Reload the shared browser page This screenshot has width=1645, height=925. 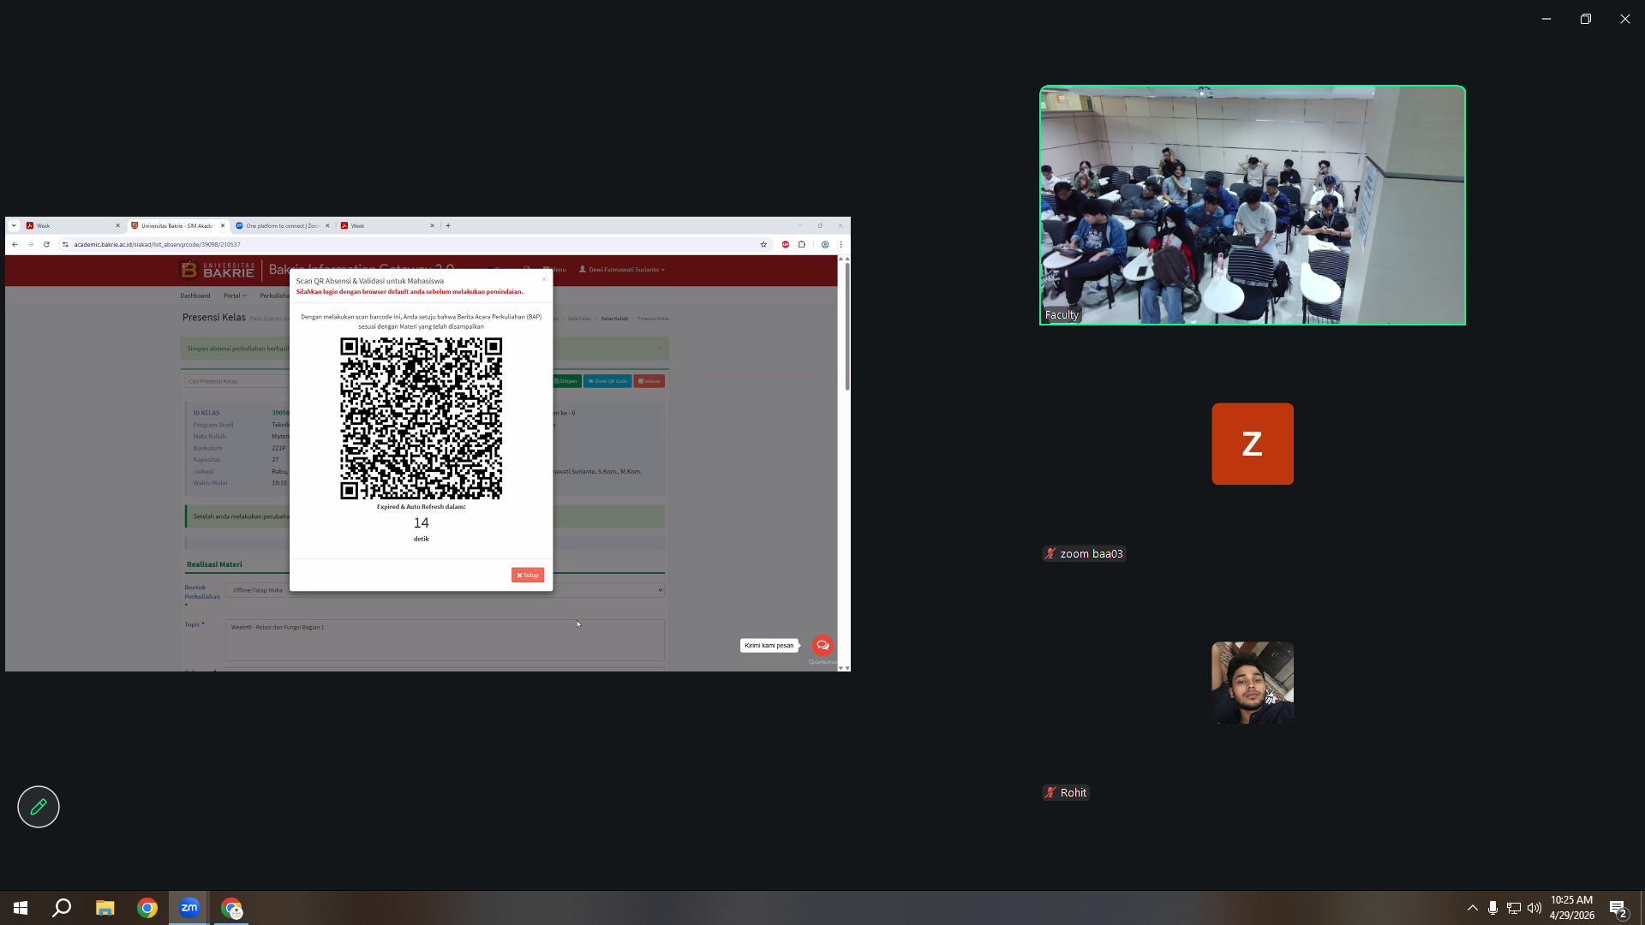(46, 245)
